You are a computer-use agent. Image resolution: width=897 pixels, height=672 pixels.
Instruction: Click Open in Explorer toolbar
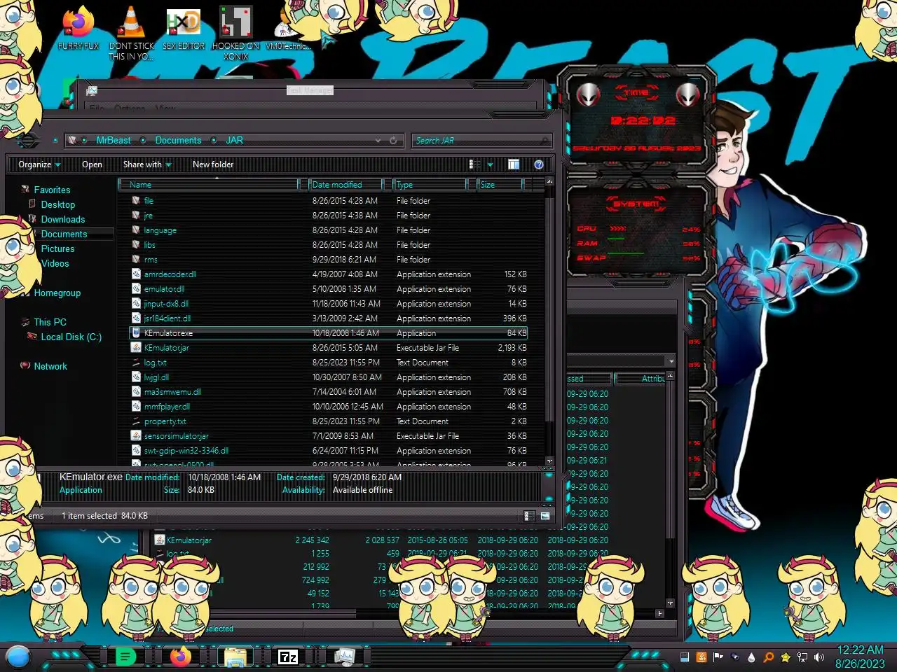pyautogui.click(x=92, y=164)
